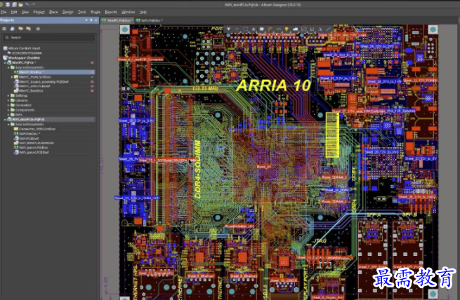Open the Route menu
The height and width of the screenshot is (300, 460).
(96, 12)
